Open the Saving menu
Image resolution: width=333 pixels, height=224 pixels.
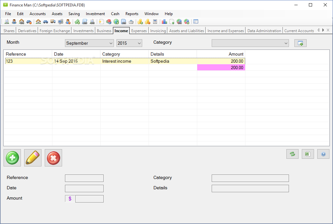point(74,14)
